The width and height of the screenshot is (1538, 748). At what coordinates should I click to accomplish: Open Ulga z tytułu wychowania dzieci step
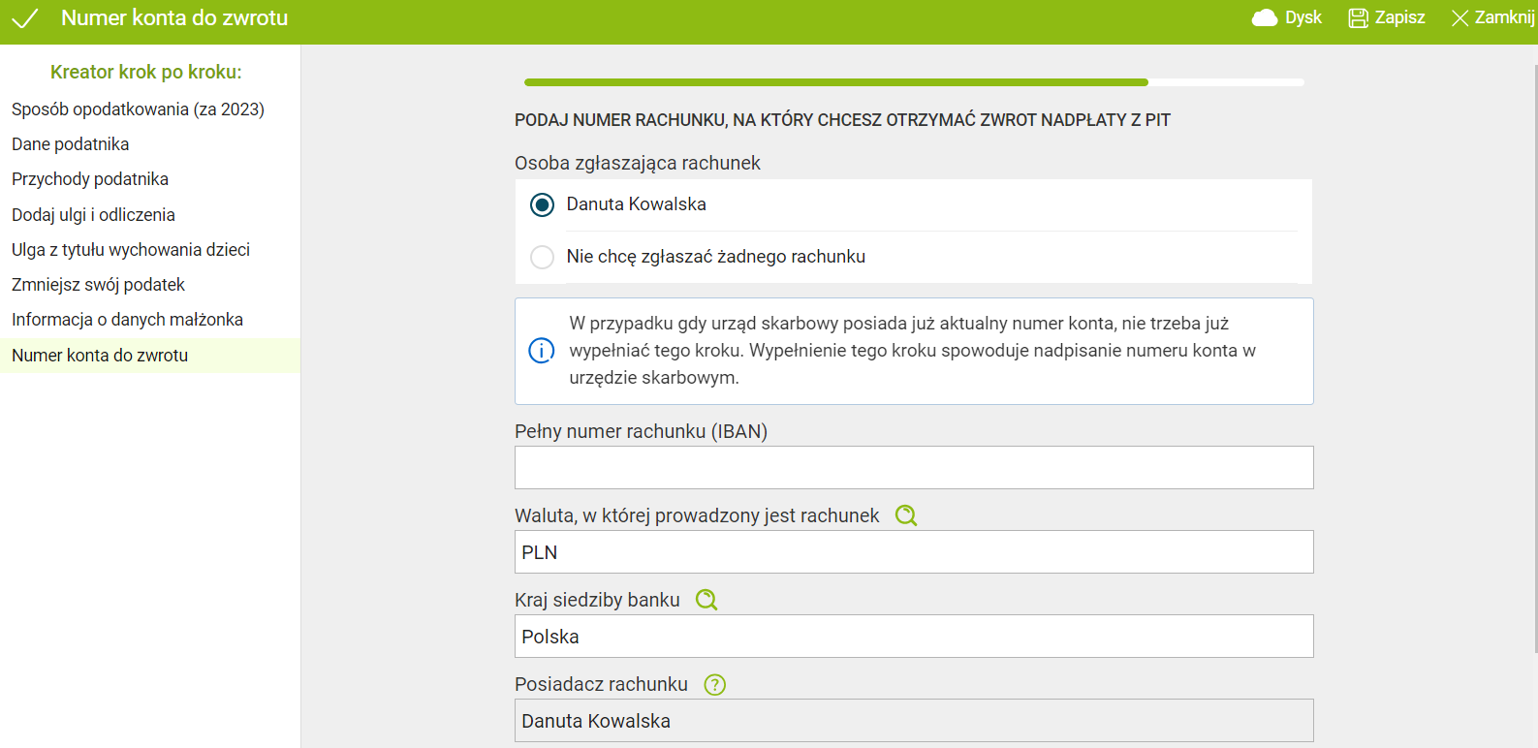coord(131,250)
